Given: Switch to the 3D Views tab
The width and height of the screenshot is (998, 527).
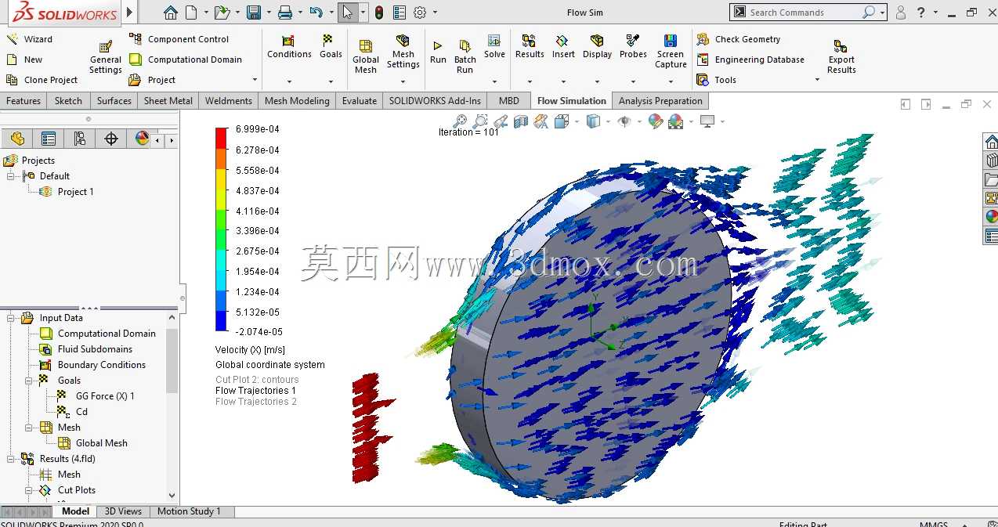Looking at the screenshot, I should [x=123, y=511].
